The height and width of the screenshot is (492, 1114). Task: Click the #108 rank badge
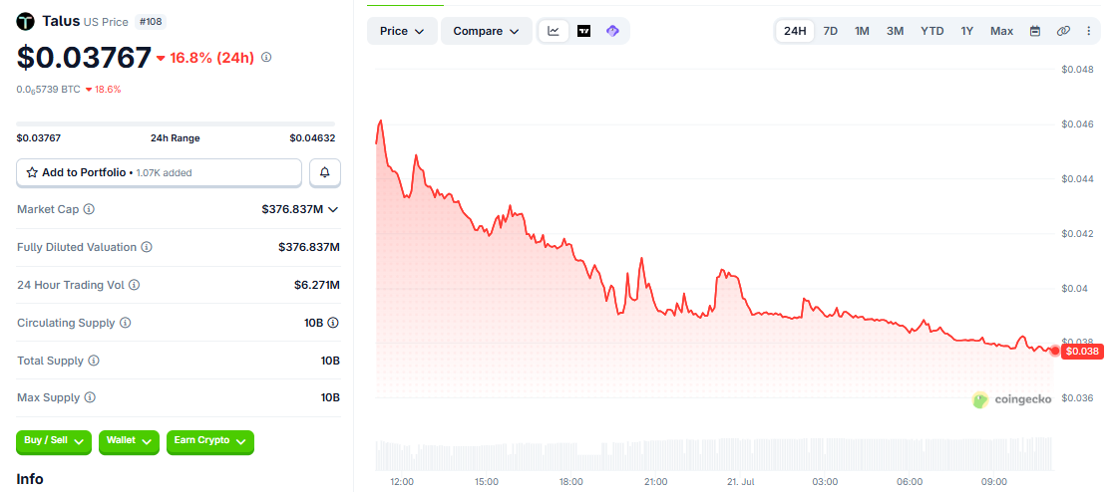coord(150,22)
